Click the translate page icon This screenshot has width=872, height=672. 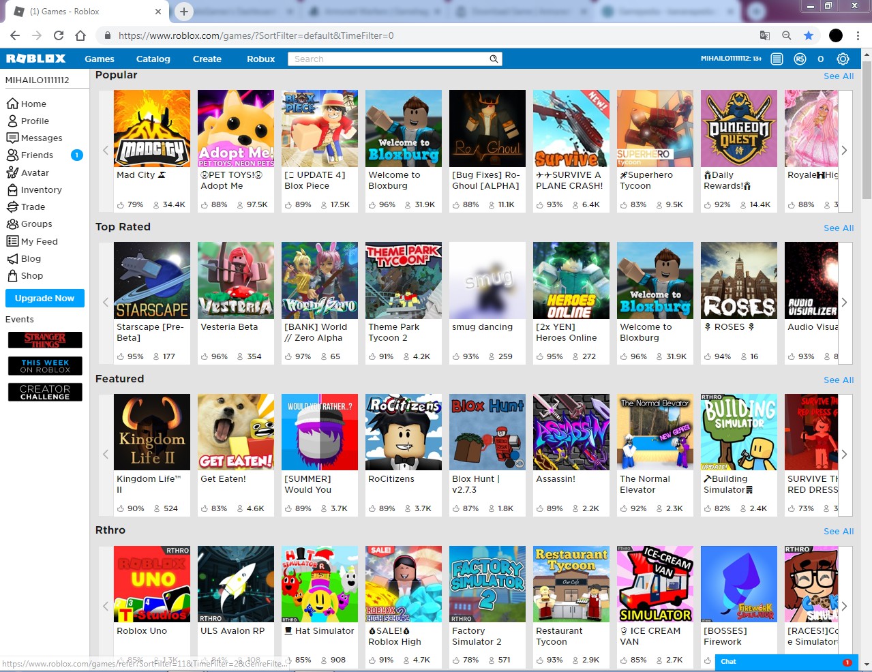(x=765, y=35)
